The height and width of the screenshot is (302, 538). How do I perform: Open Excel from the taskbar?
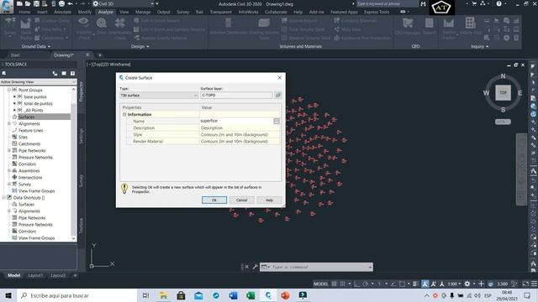251,295
